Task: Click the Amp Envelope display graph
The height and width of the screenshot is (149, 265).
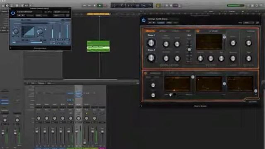Action: point(240,84)
